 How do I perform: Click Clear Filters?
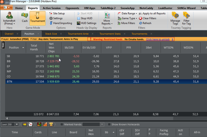[x=148, y=18]
